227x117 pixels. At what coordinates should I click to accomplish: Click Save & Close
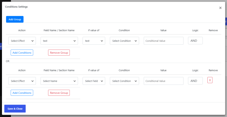coord(15,109)
